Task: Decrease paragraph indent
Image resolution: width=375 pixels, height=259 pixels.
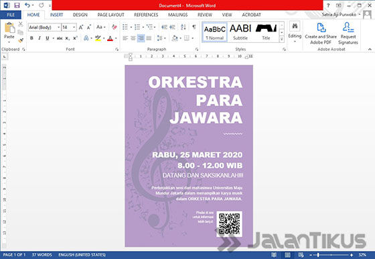Action: 164,27
